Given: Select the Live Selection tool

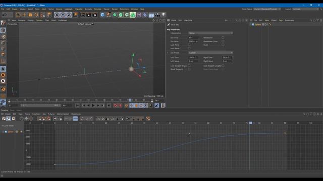Looking at the screenshot, I should coord(18,15).
